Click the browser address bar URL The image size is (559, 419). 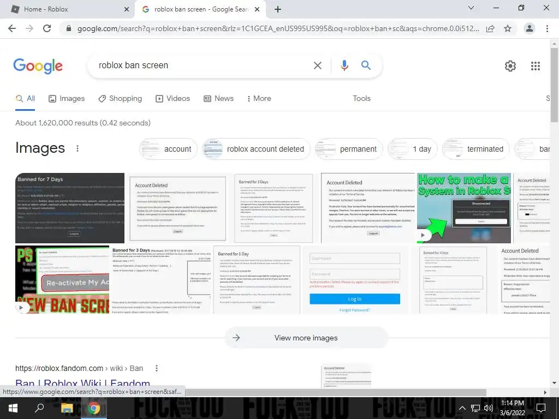click(x=278, y=28)
